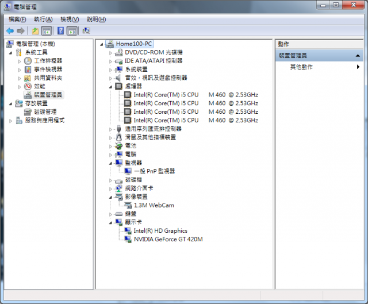
Task: Select 電腦管理 (本機) root item
Action: 36,44
